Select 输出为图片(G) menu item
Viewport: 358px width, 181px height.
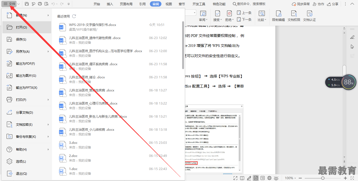(27, 75)
